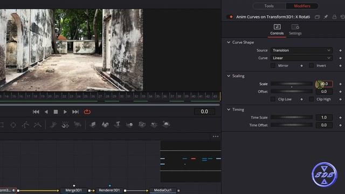Image resolution: width=345 pixels, height=194 pixels.
Task: Add an Ellipse mask from the toolbar
Action: [13, 125]
